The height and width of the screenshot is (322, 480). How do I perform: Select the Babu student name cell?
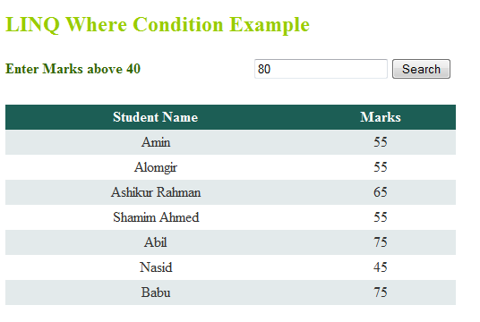156,292
